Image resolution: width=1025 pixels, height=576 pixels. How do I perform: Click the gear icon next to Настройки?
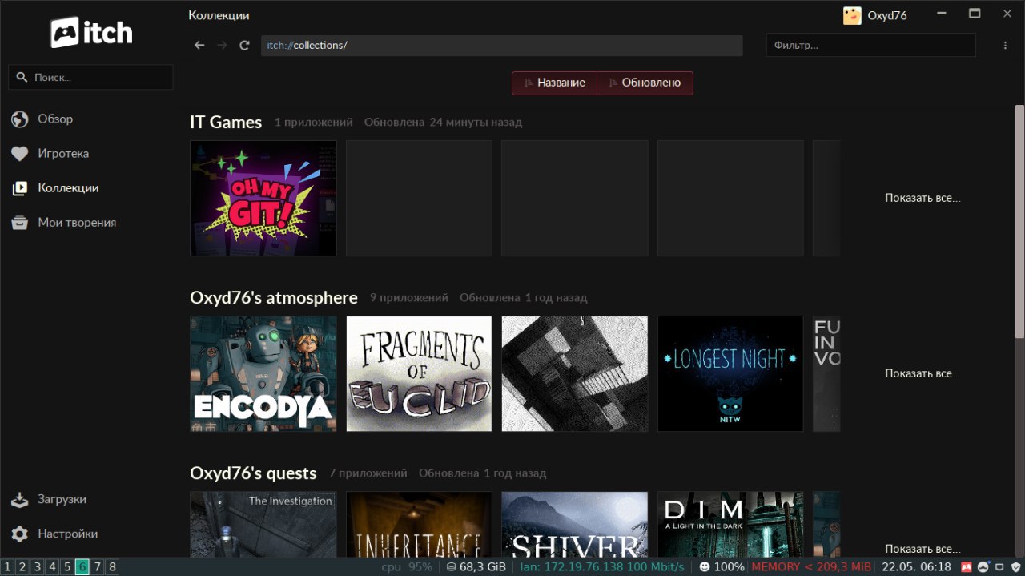tap(20, 534)
